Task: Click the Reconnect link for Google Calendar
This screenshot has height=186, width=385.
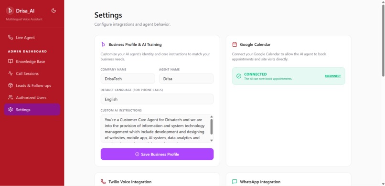Action: (333, 76)
